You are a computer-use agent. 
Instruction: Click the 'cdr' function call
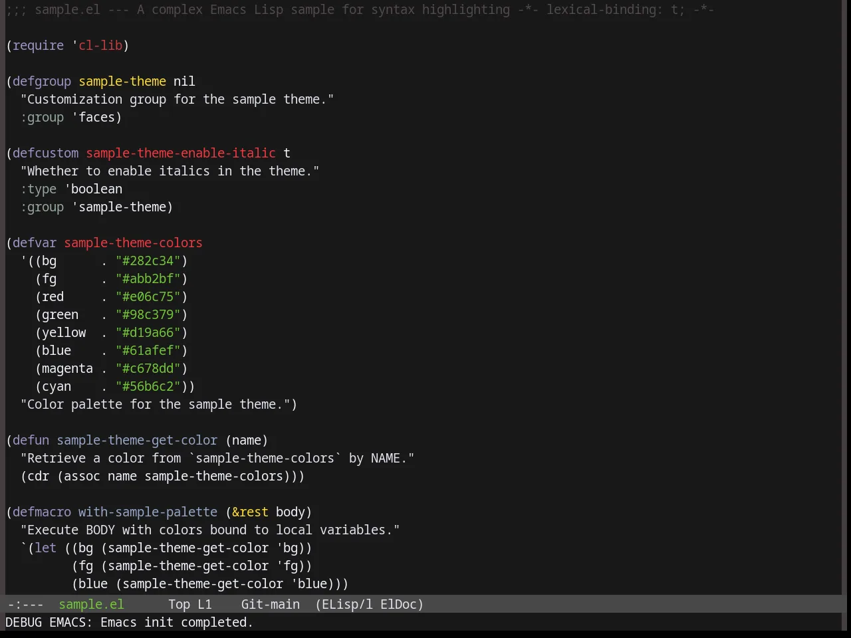point(38,476)
